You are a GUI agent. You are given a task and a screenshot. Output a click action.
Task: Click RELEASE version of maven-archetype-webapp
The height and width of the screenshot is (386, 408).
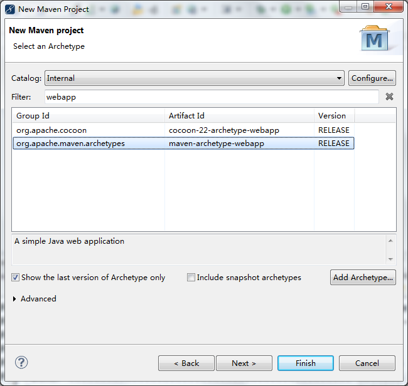point(334,143)
